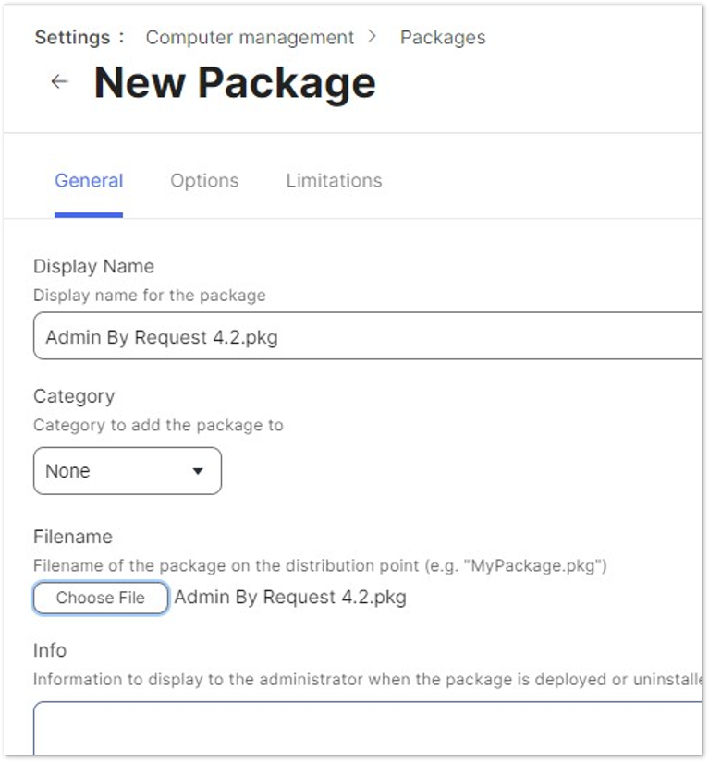Select the General tab
Viewport: 709px width, 762px height.
pyautogui.click(x=89, y=181)
